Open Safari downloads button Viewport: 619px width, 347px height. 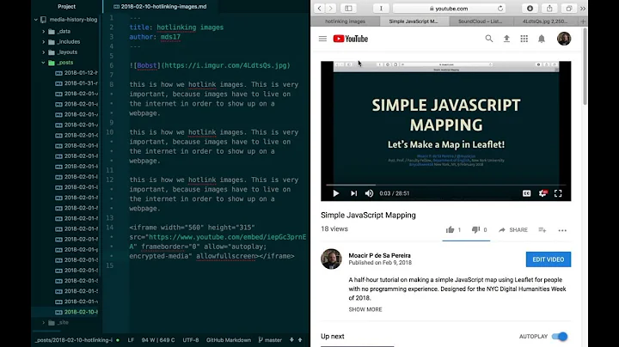point(530,9)
